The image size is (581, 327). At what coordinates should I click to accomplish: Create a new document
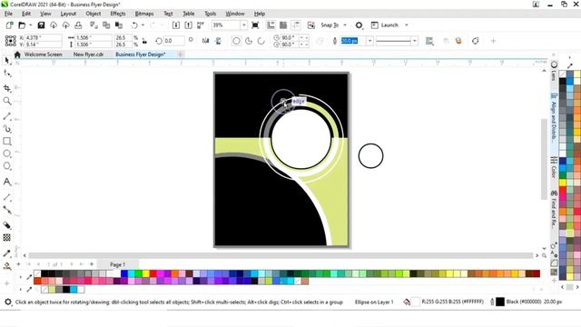click(9, 25)
